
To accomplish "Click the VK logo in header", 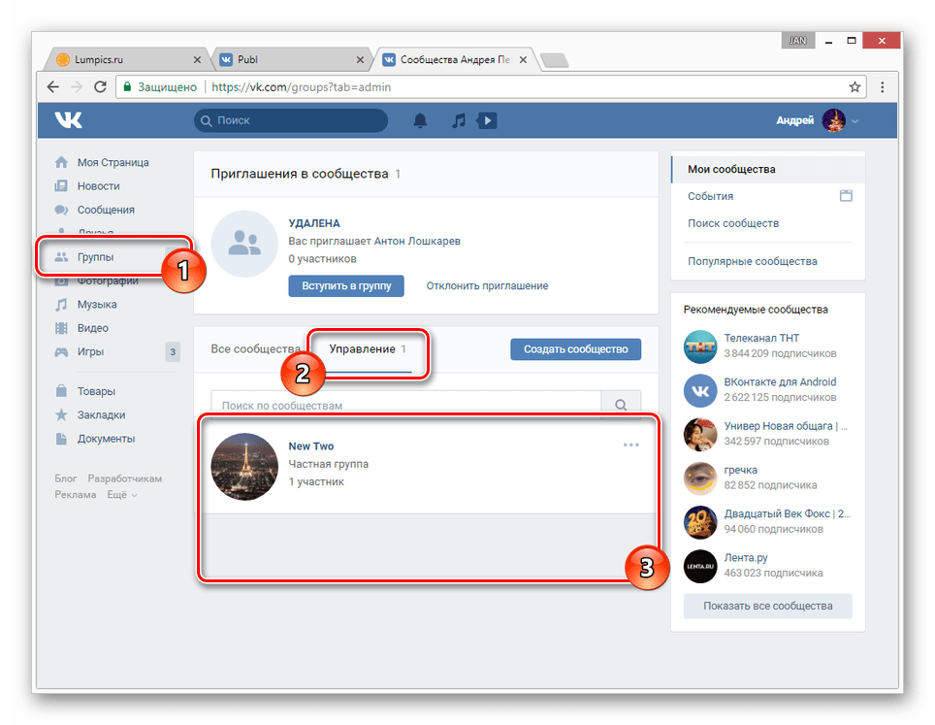I will click(x=68, y=120).
